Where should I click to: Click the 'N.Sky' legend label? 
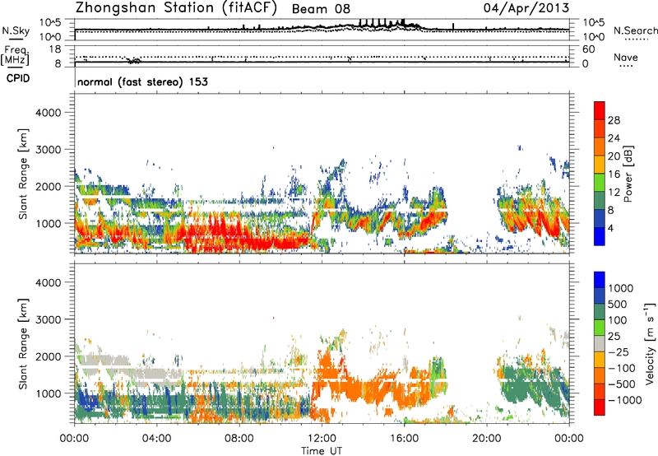pos(16,30)
